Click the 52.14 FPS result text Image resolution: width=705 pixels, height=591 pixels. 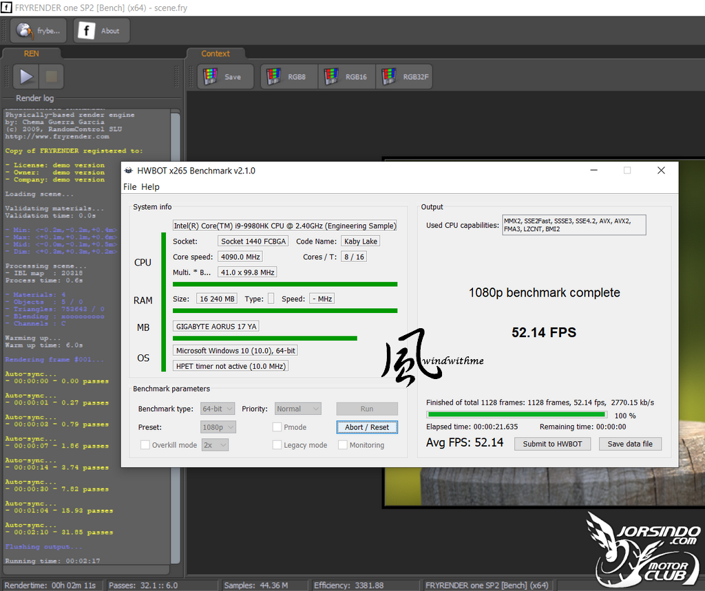[x=544, y=332]
